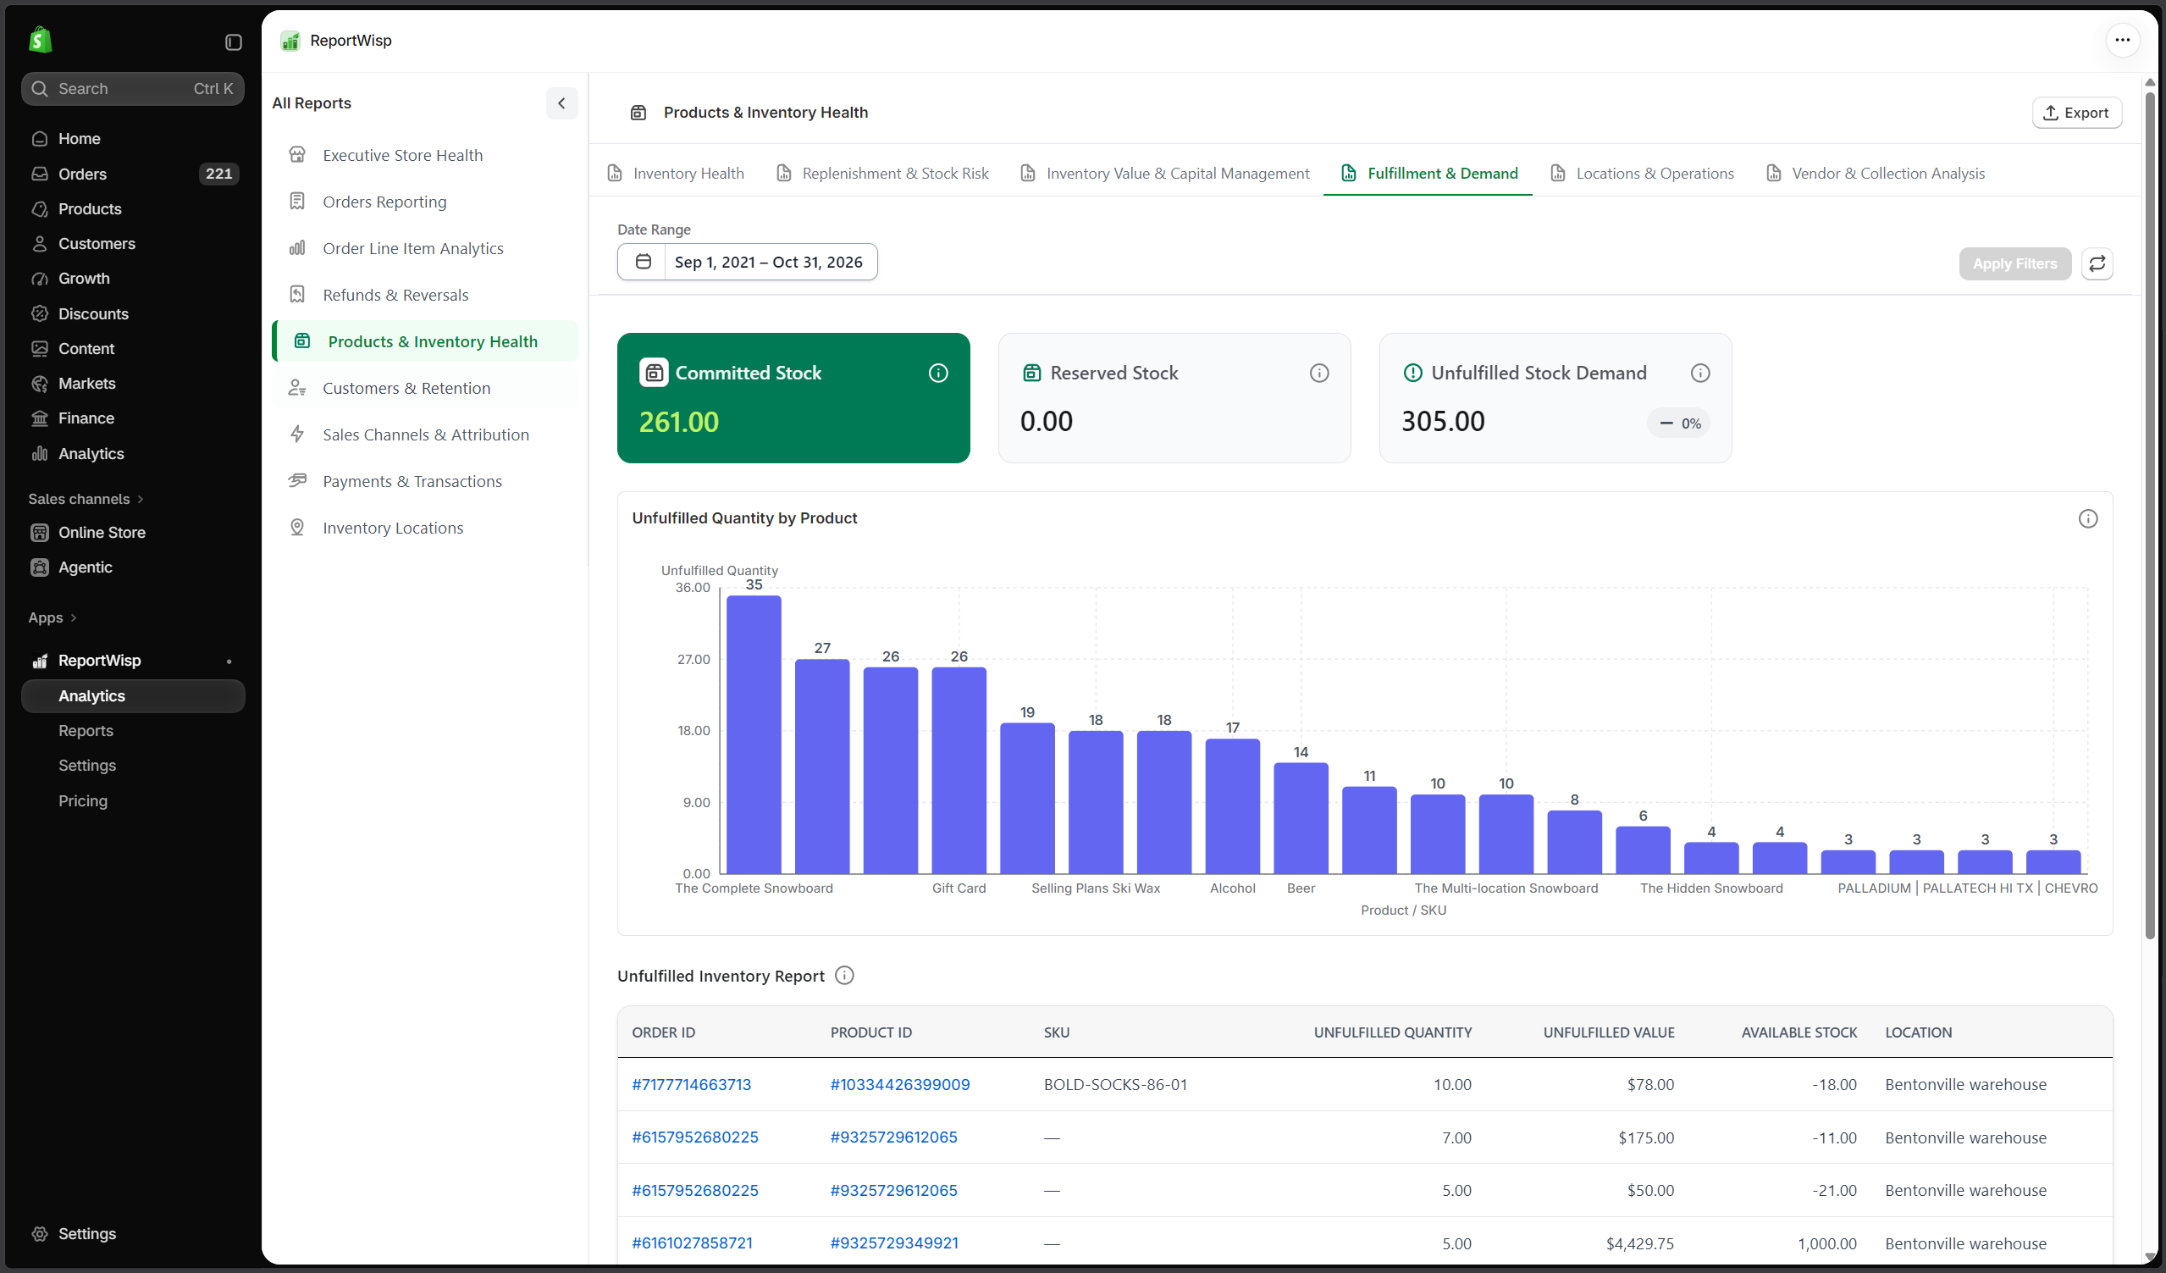Open product link #10334426399009

click(899, 1084)
